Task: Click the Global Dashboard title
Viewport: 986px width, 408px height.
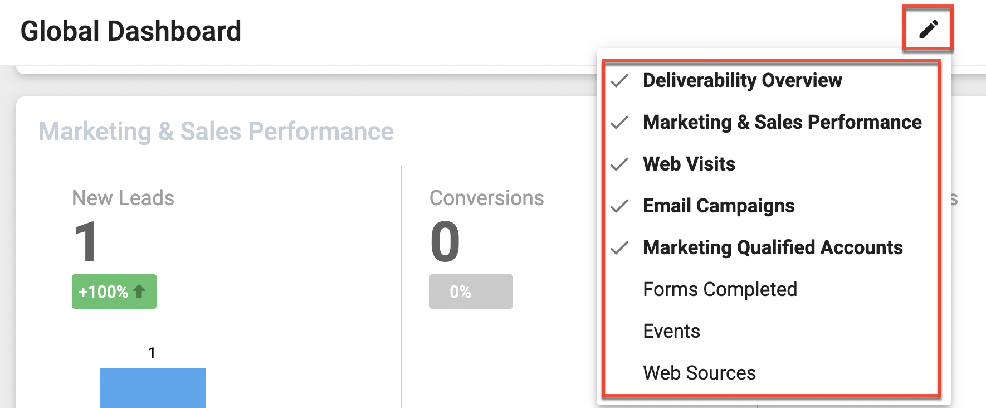Action: coord(131,31)
